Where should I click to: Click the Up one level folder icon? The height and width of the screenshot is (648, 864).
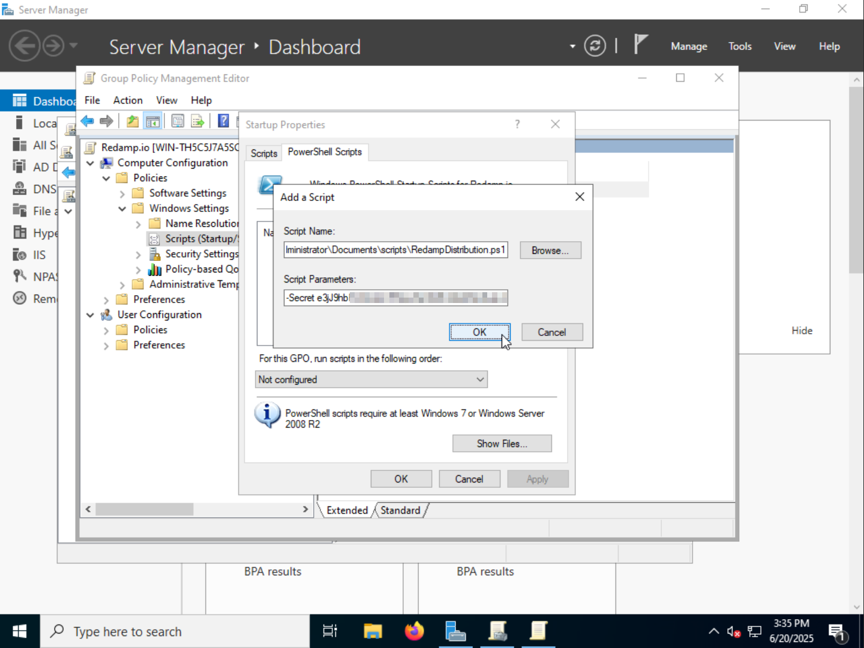[133, 121]
